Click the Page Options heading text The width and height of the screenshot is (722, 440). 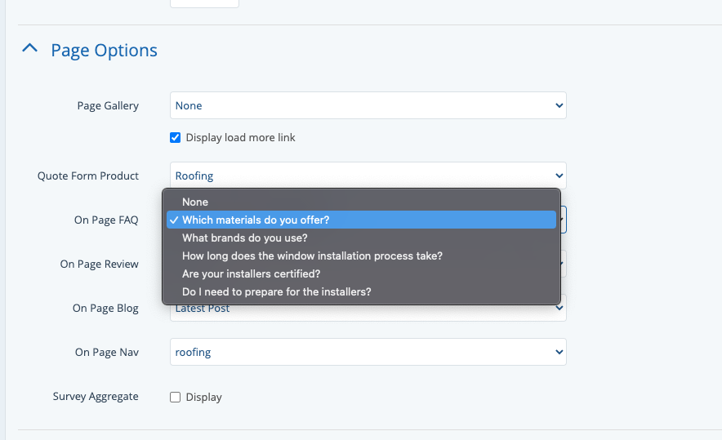(104, 50)
